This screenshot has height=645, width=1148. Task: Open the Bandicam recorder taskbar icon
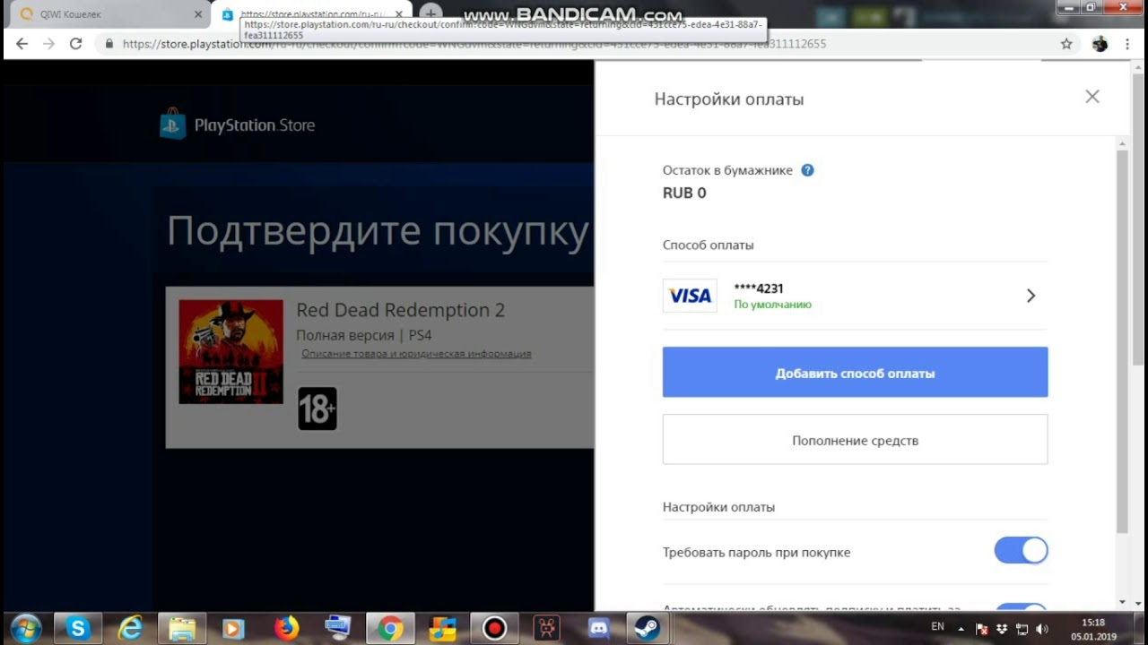[494, 629]
